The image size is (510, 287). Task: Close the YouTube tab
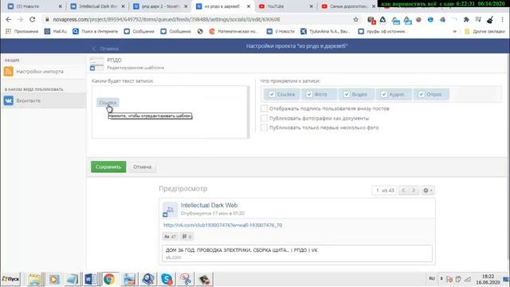[312, 6]
